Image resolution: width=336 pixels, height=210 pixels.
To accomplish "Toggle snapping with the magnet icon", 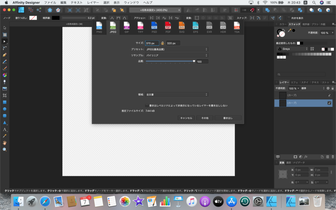I will tap(252, 10).
